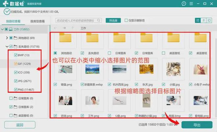
Task: Select the 按路径查看 tab
Action: click(x=13, y=21)
